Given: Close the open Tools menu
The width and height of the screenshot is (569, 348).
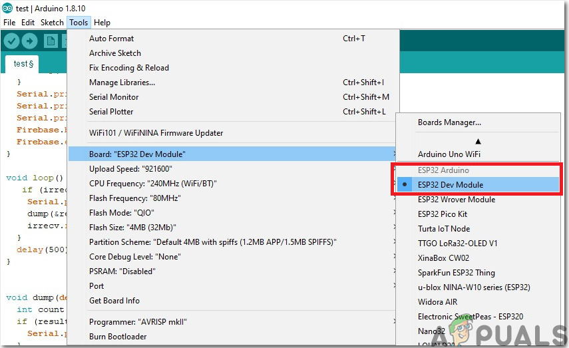Looking at the screenshot, I should click(79, 23).
